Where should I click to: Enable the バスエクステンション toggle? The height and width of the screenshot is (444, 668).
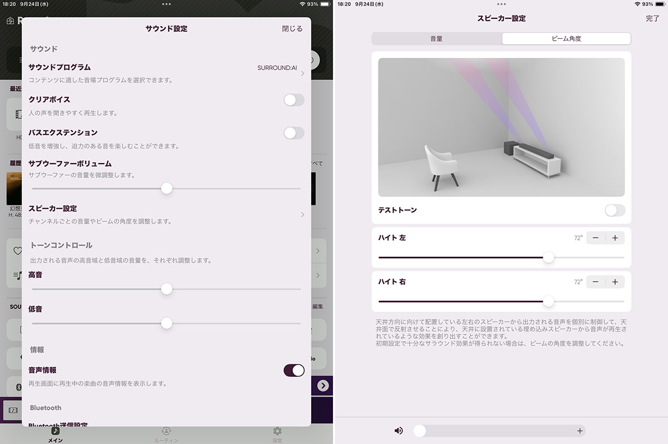click(294, 133)
